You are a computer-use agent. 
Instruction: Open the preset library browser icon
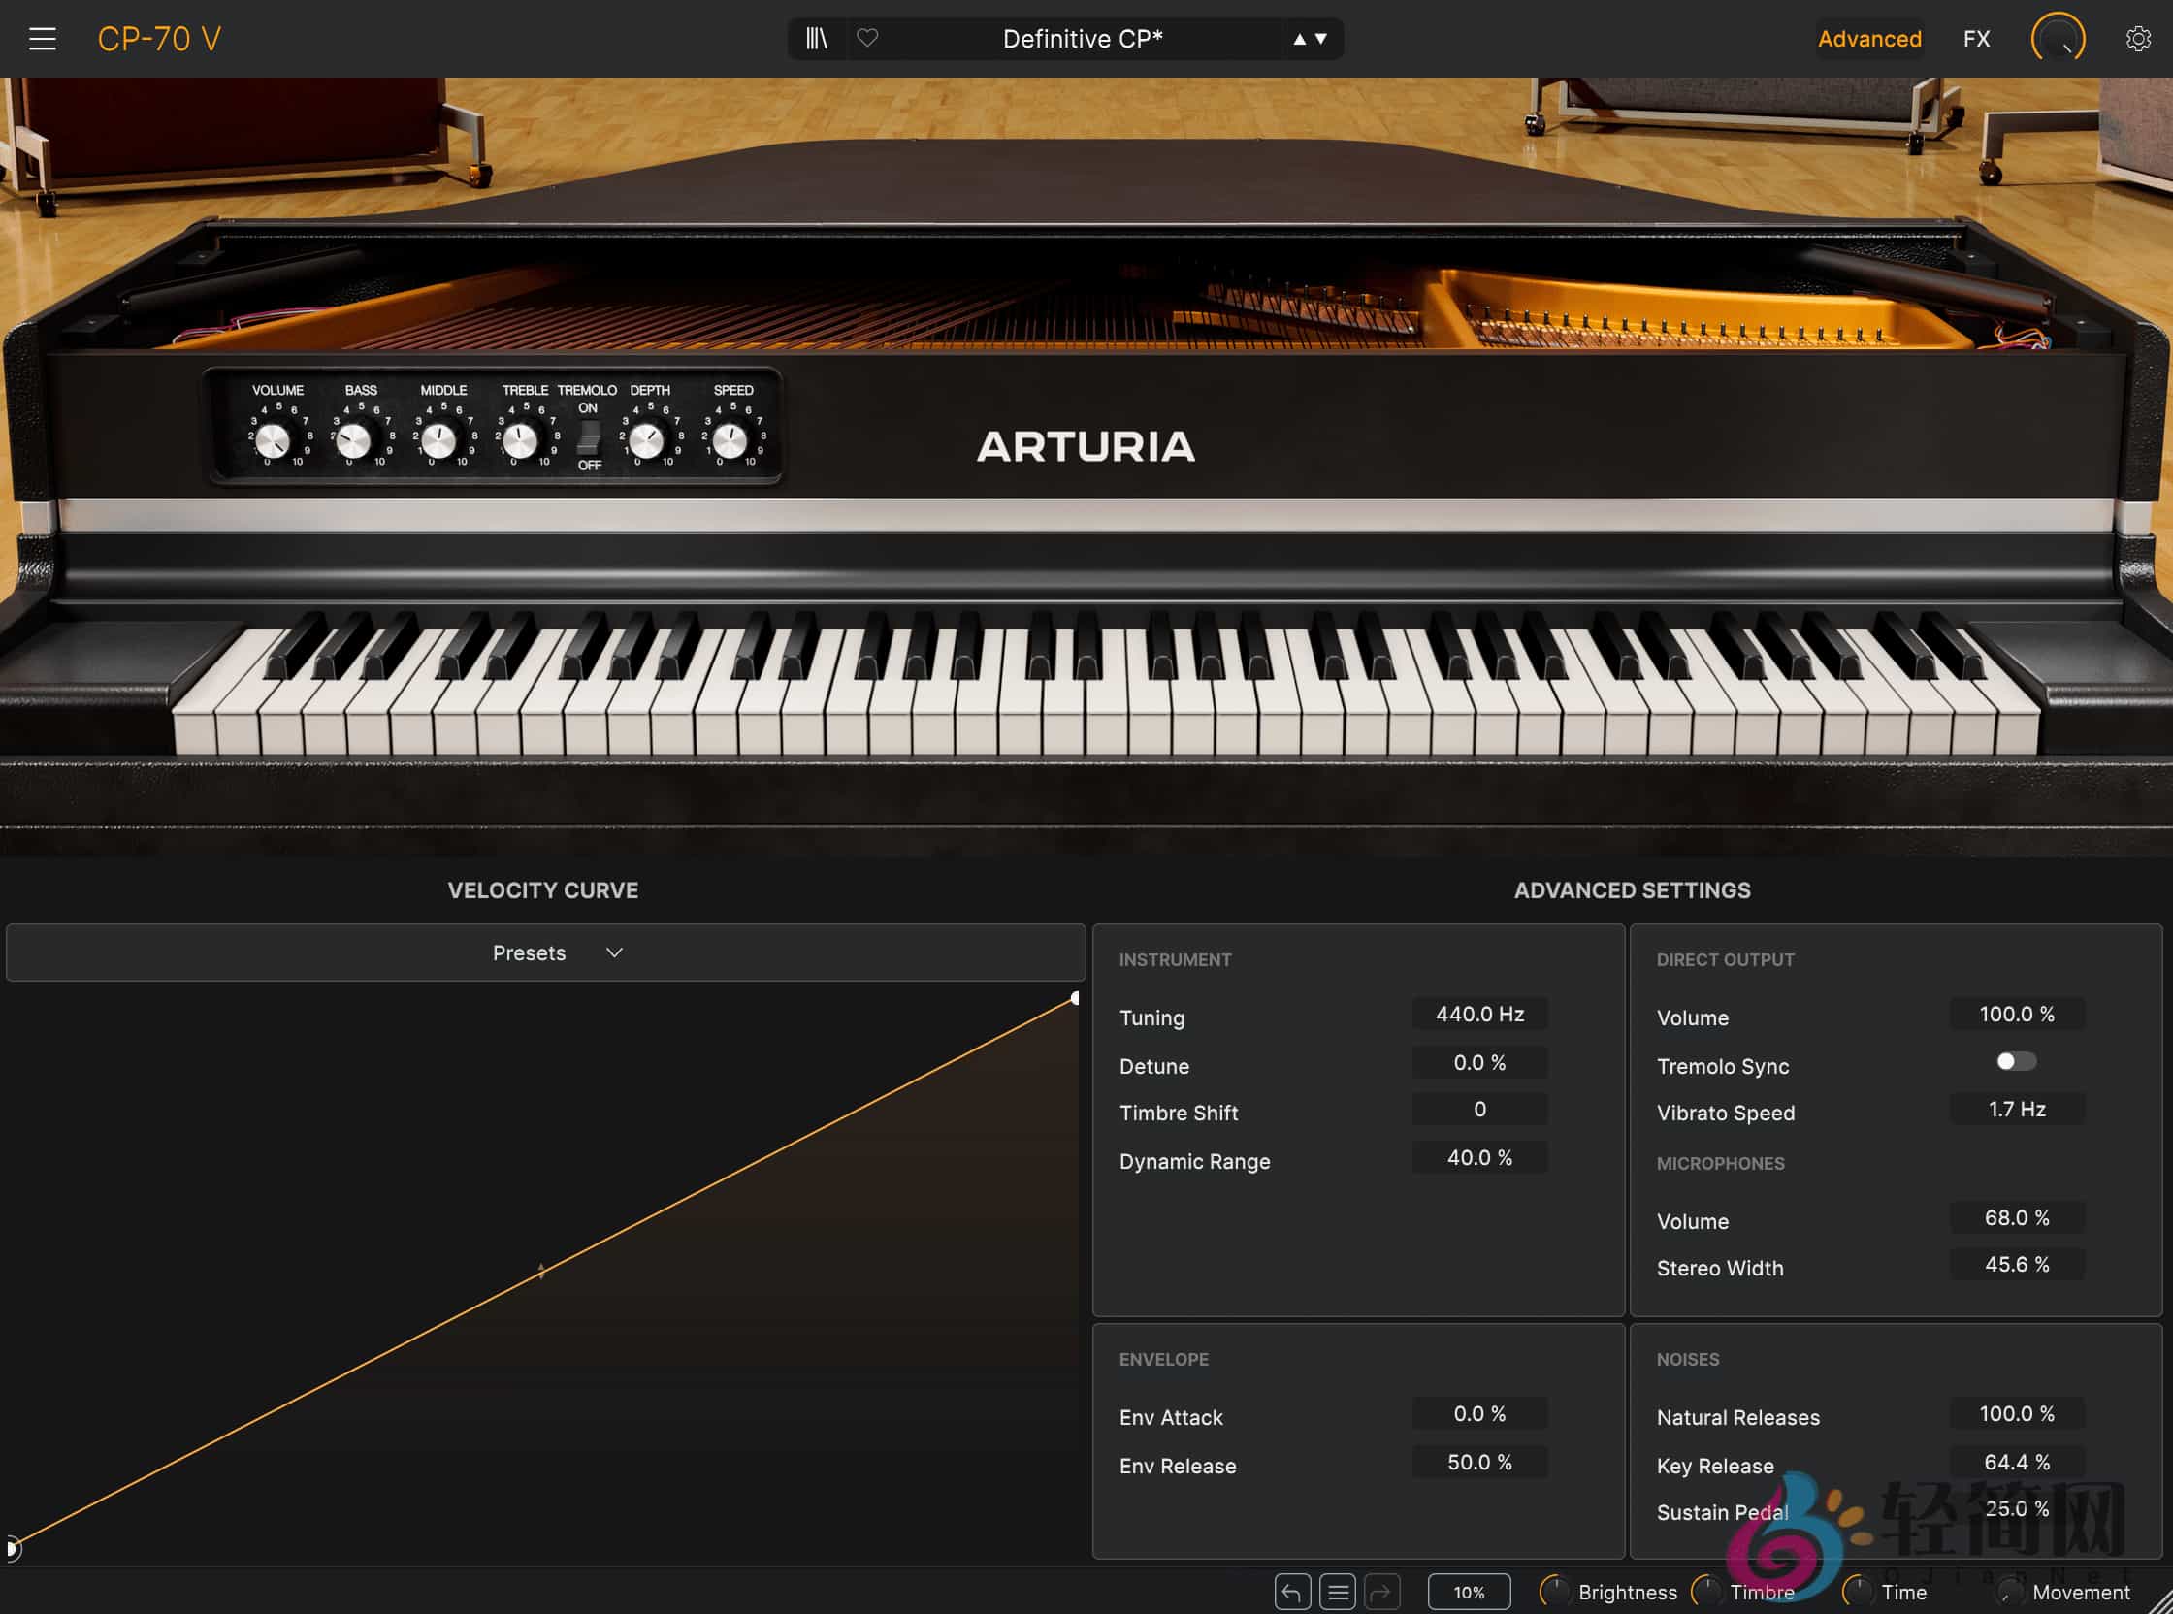click(x=816, y=39)
